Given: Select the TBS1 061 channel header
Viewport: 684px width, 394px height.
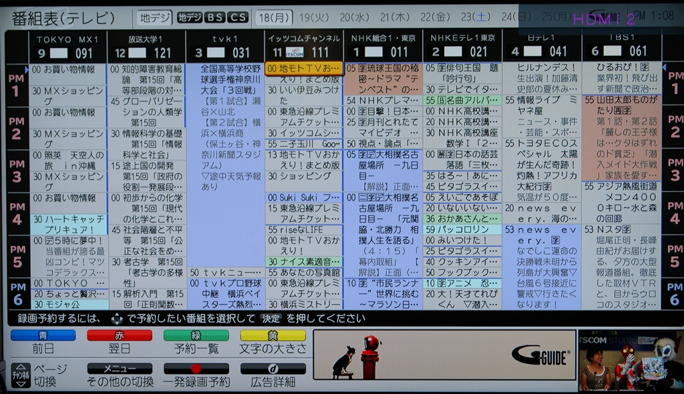Looking at the screenshot, I should 621,47.
